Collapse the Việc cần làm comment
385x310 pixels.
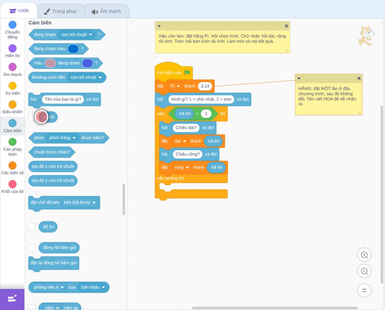[x=159, y=26]
